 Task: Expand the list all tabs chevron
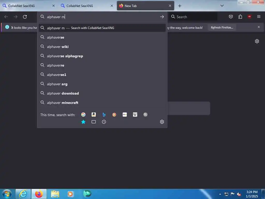coord(222,6)
